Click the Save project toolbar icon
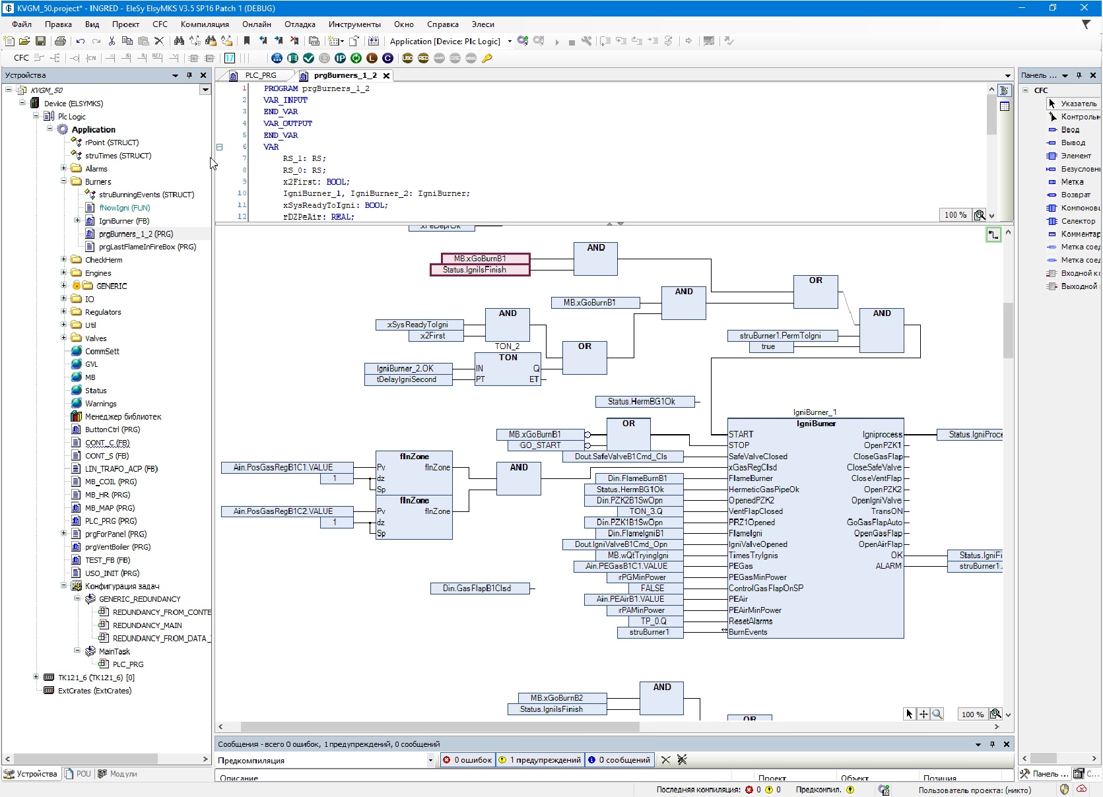This screenshot has height=797, width=1103. pyautogui.click(x=40, y=41)
